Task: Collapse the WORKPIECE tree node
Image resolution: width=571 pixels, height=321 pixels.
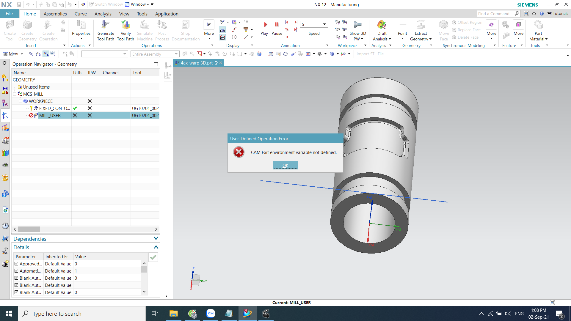Action: (20, 101)
